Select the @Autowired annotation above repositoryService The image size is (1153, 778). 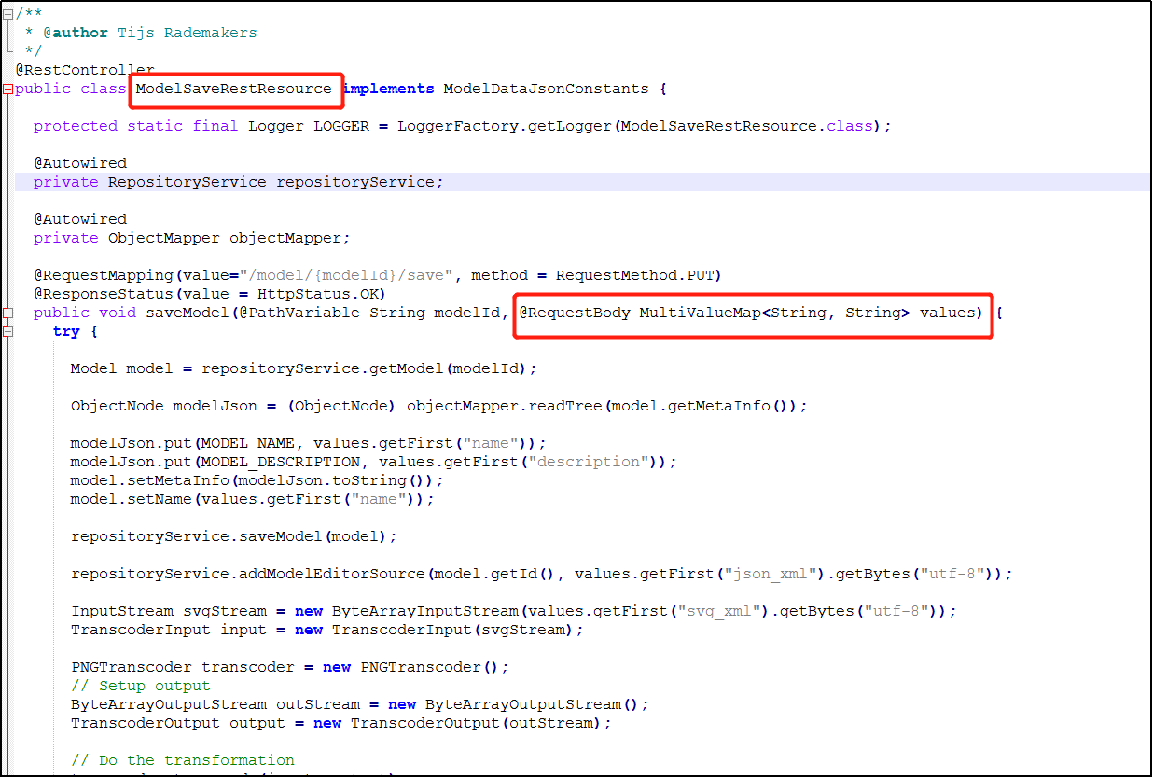pos(80,162)
